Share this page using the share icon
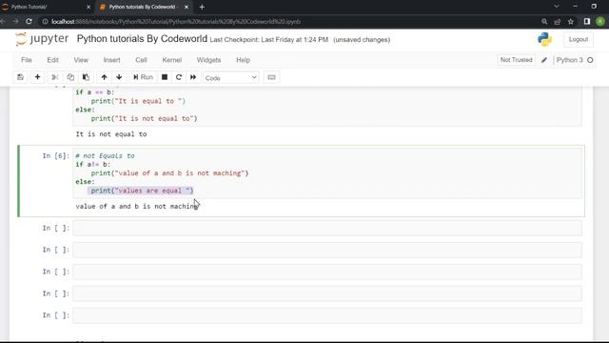The height and width of the screenshot is (343, 609). 558,22
